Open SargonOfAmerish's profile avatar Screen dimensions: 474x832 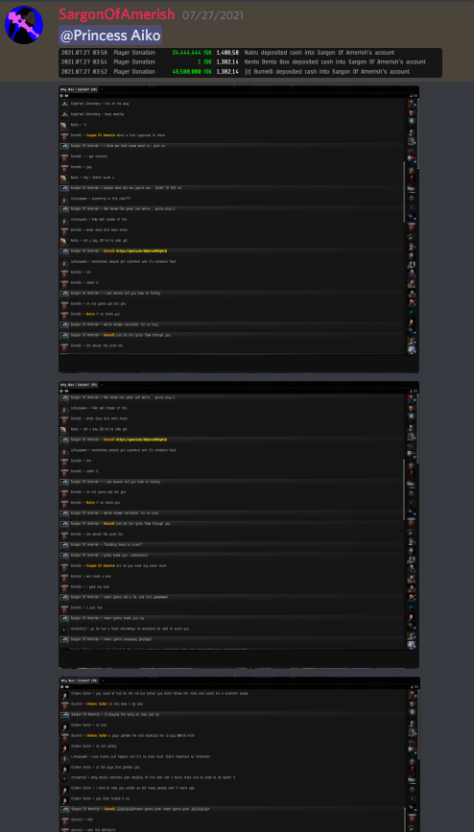24,25
